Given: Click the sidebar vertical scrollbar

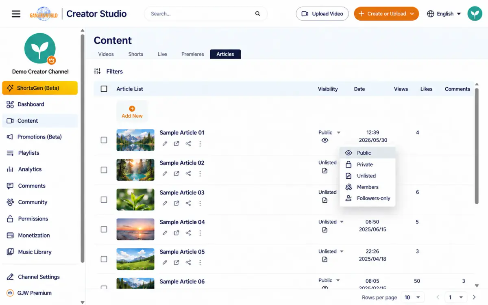Looking at the screenshot, I should pos(83,148).
